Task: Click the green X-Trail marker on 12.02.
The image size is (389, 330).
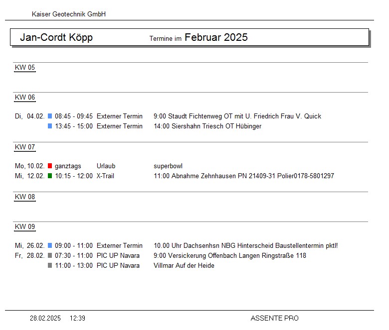Action: pyautogui.click(x=50, y=176)
